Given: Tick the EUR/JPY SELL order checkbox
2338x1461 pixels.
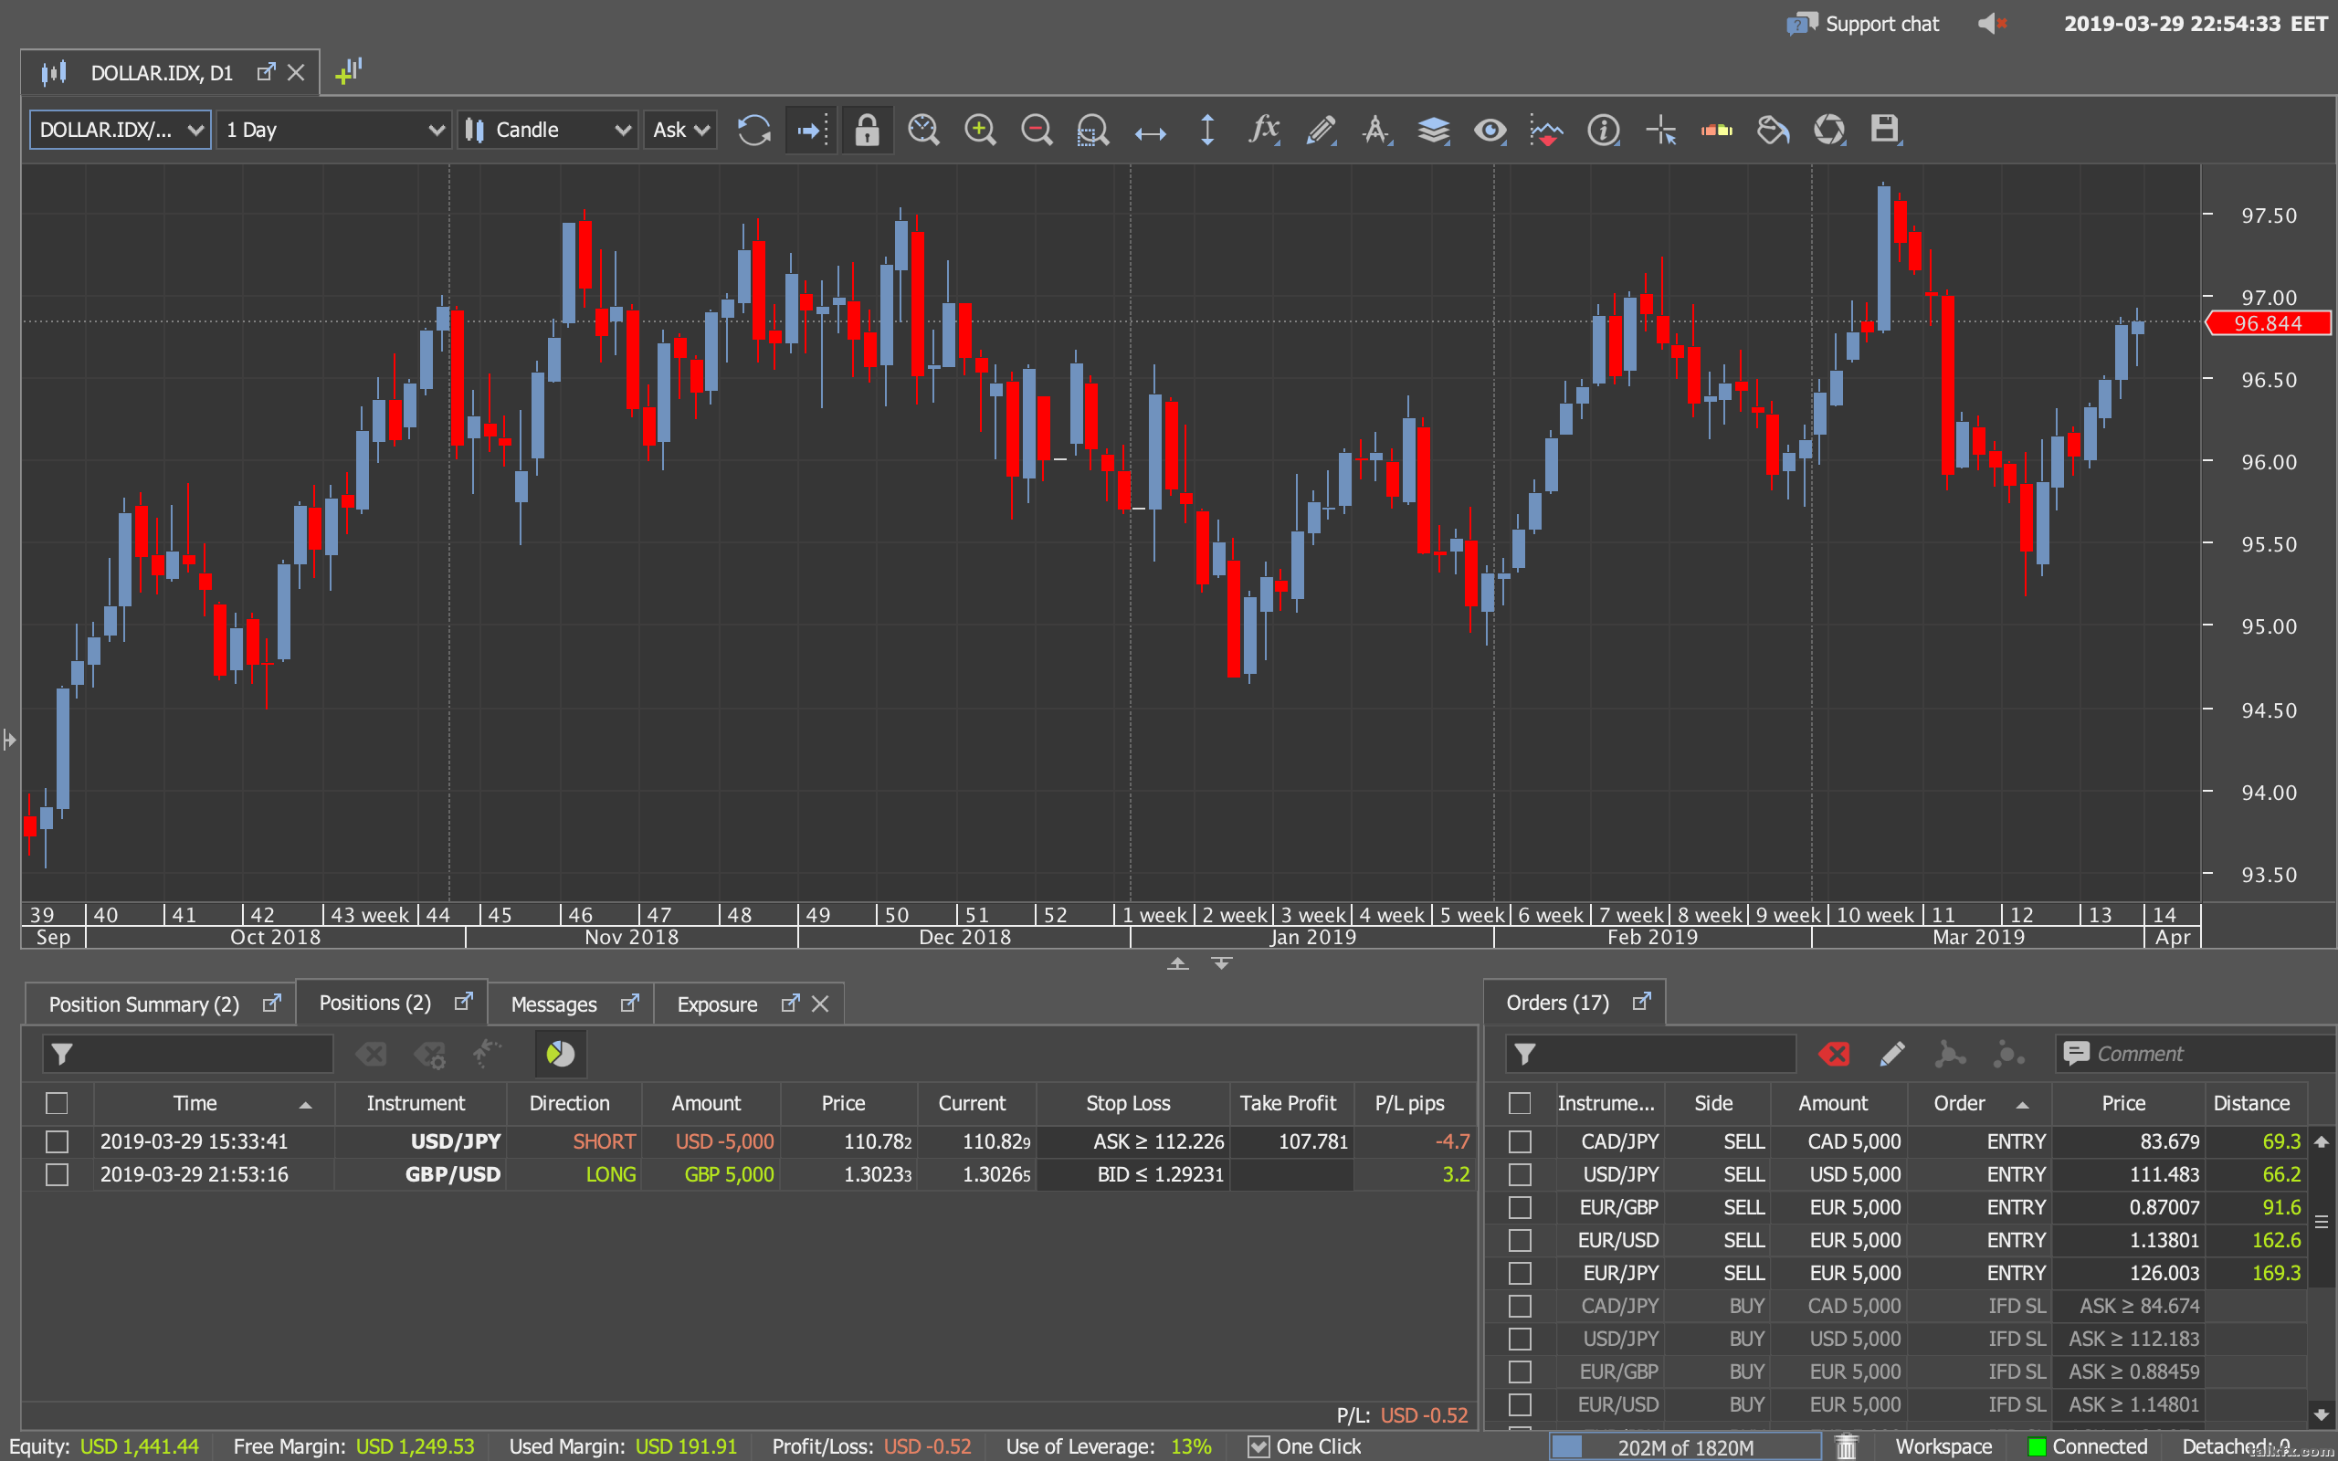Looking at the screenshot, I should click(x=1520, y=1273).
